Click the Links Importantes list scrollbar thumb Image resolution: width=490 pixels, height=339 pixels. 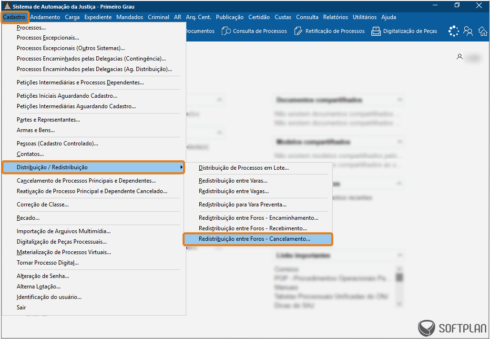(x=399, y=277)
